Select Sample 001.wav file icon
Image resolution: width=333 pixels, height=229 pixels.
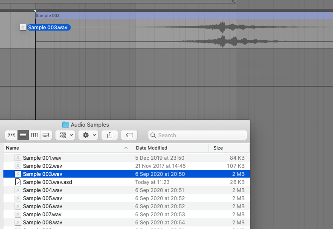click(18, 158)
